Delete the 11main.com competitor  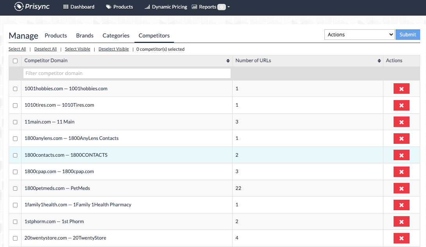coord(401,122)
